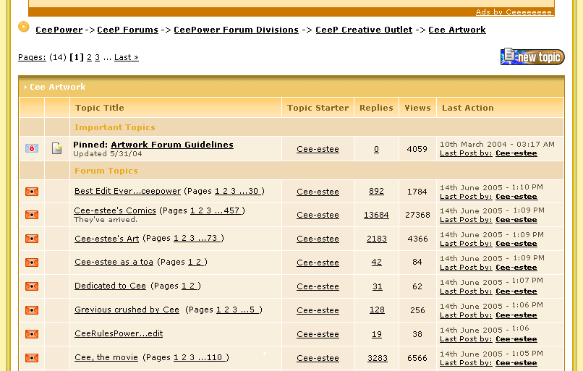Open page 110 of Cee, the movie
This screenshot has height=371, width=583.
pos(215,357)
